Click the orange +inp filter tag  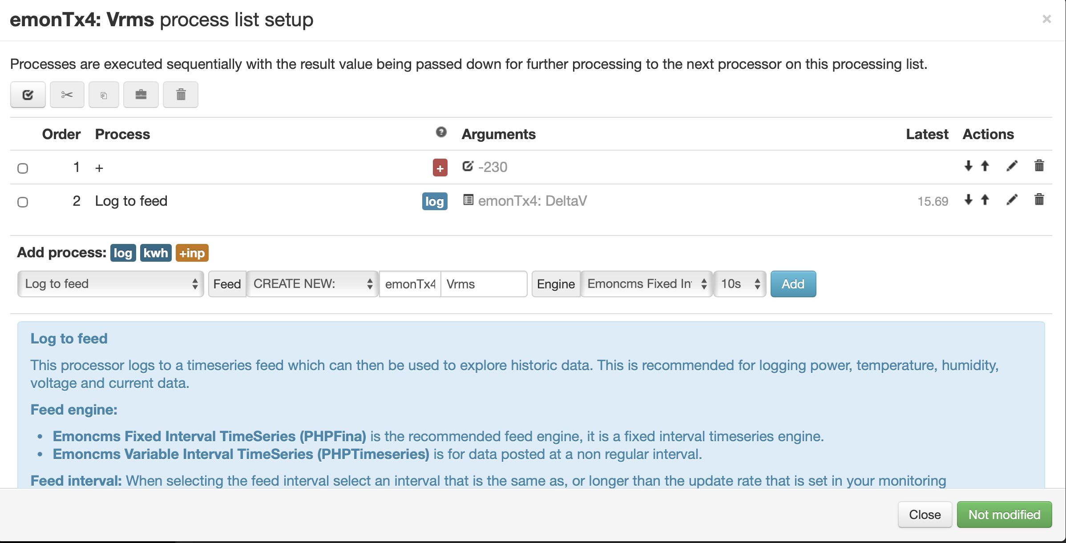[x=192, y=253]
